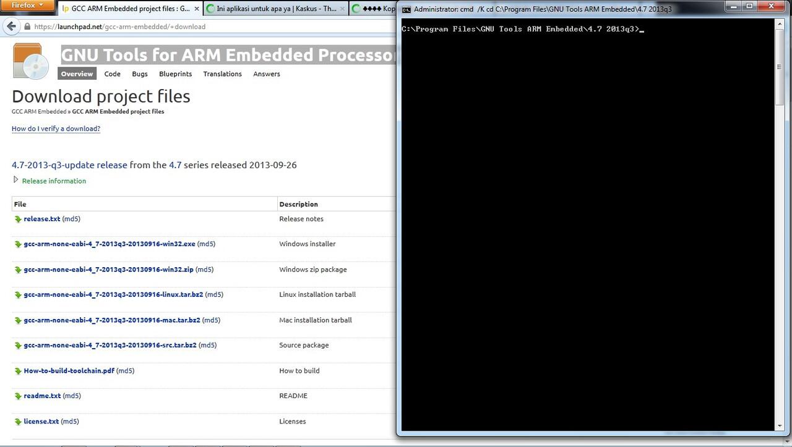Screen dimensions: 792x447
Task: Click the cmd window scroll down arrow
Action: click(x=780, y=425)
